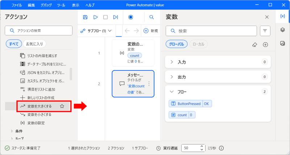Increase the 実行遅延 value with up arrow
290x155 pixels.
point(202,146)
